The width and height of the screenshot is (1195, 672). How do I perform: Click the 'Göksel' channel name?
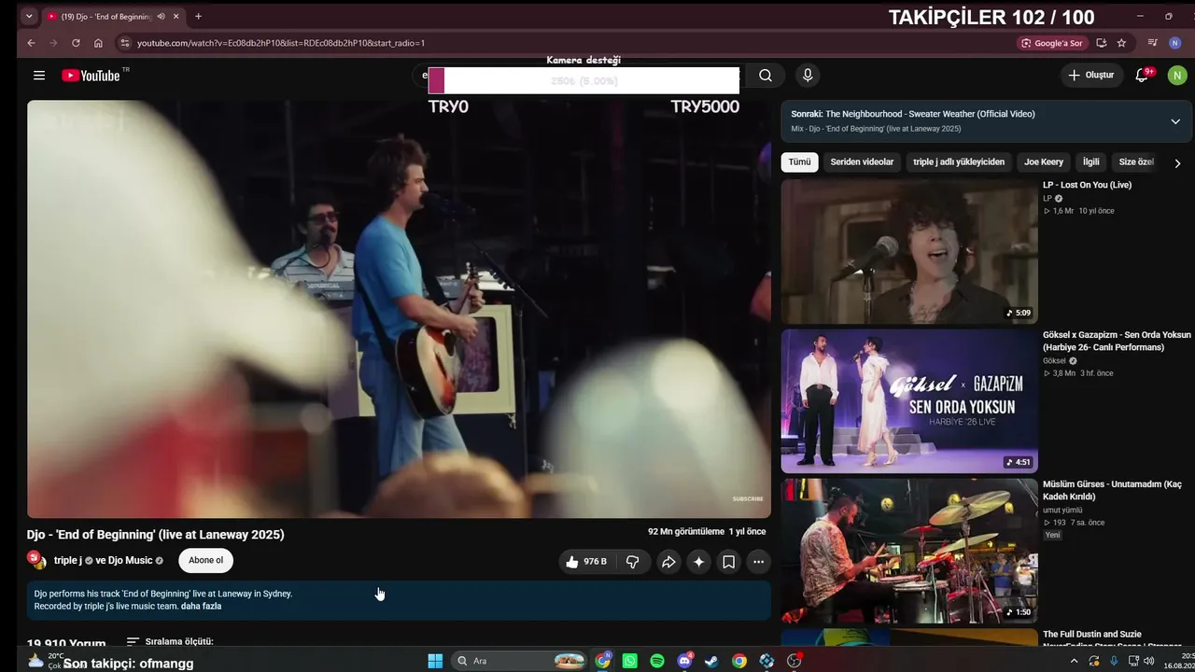pyautogui.click(x=1054, y=360)
